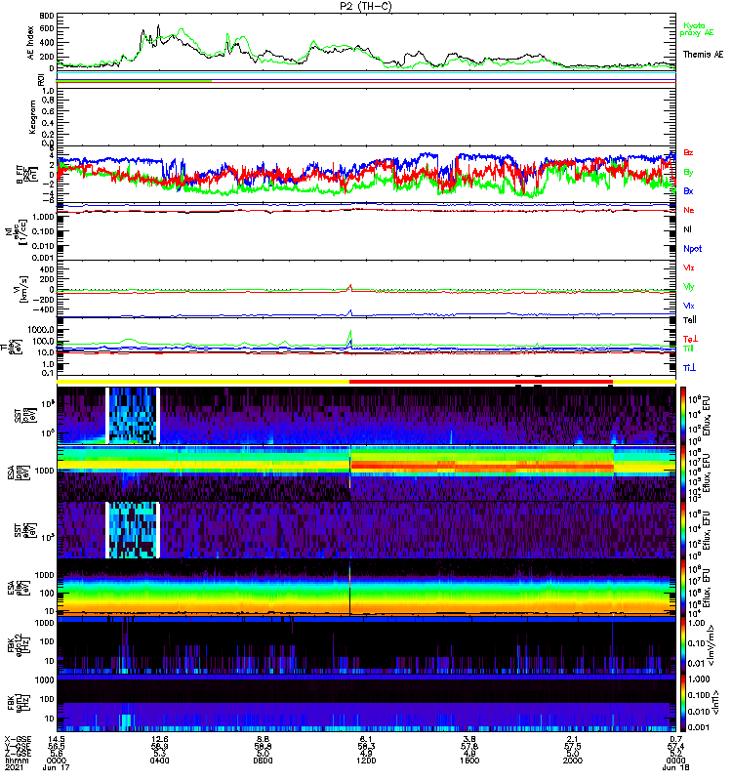Click the hhmm row label
The image size is (732, 781).
click(x=17, y=760)
